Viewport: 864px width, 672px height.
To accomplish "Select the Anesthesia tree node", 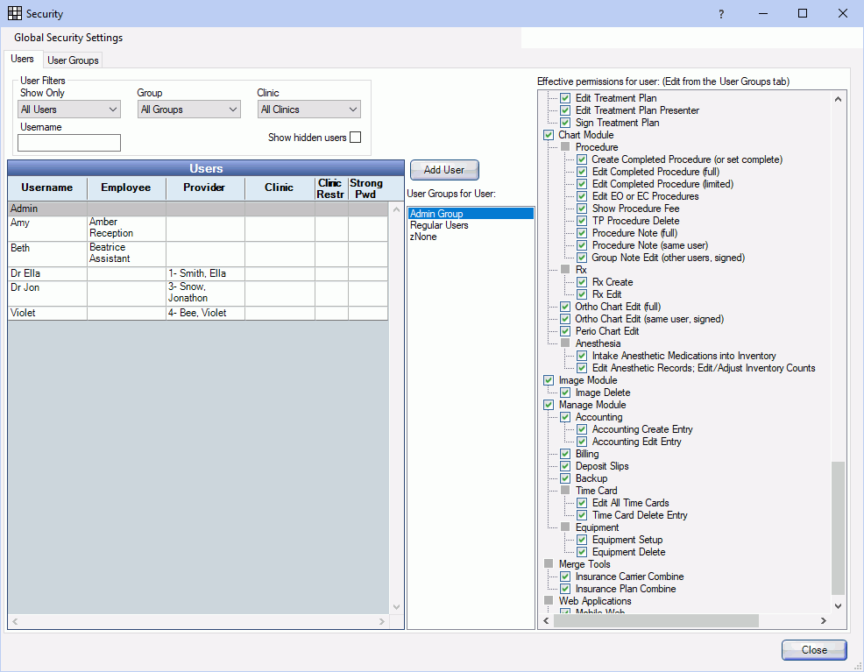I will [598, 343].
